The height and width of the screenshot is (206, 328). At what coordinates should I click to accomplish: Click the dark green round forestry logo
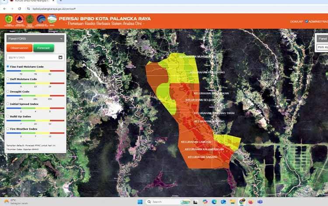[x=30, y=20]
